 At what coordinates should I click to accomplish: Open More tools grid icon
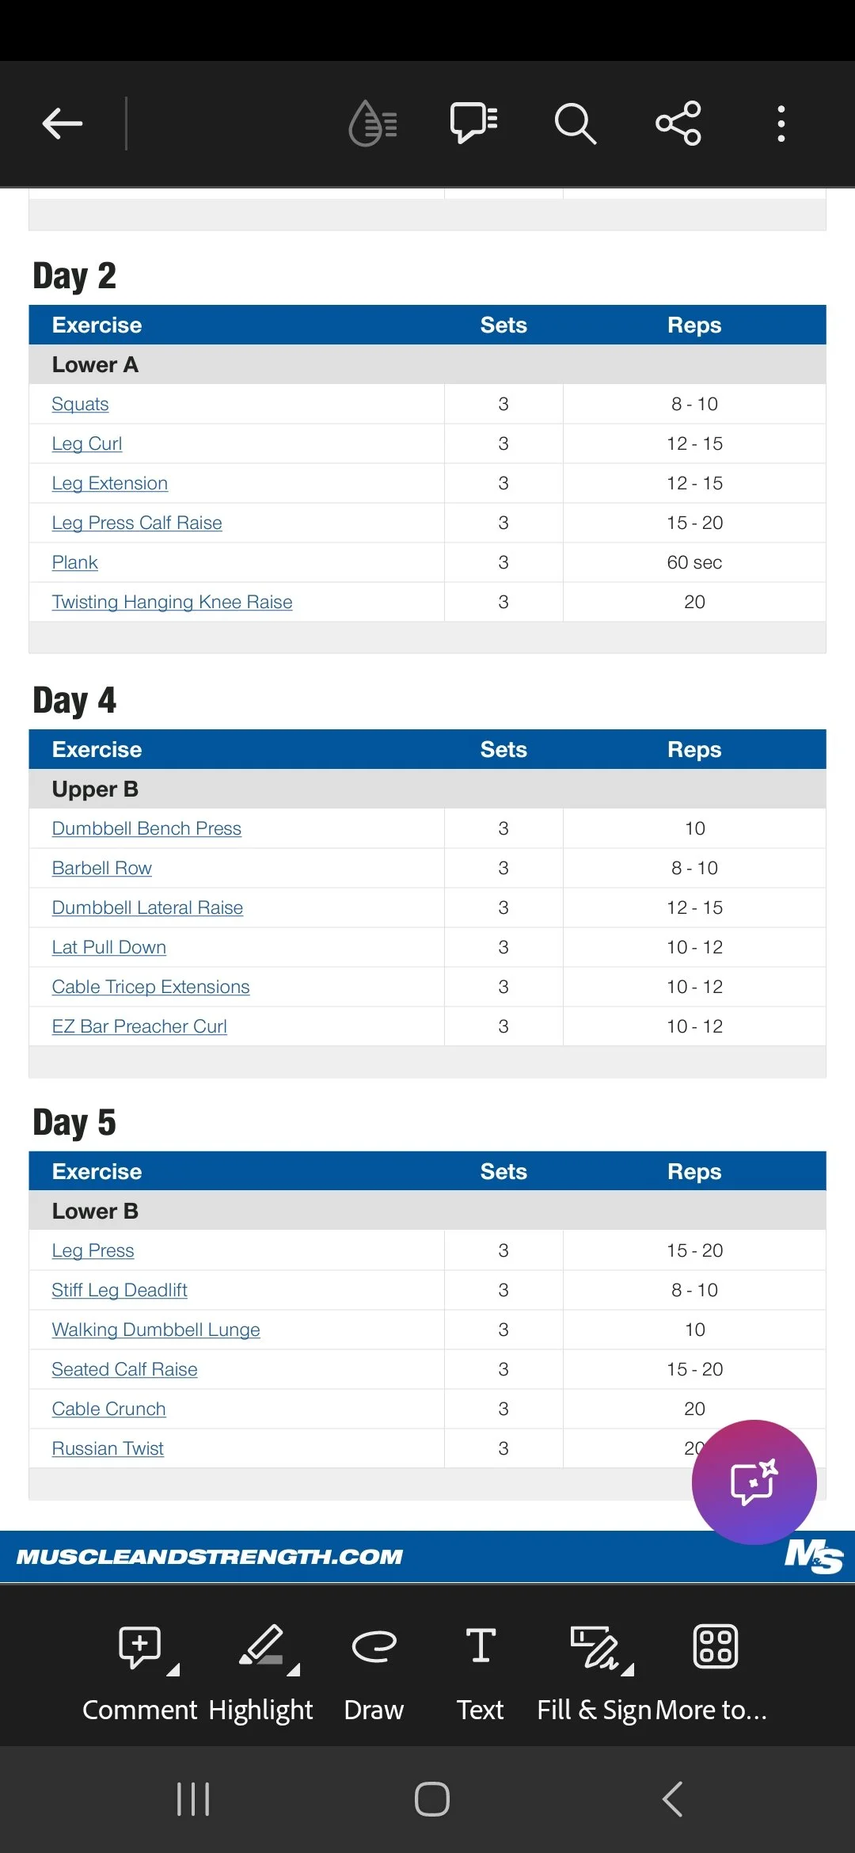click(716, 1646)
